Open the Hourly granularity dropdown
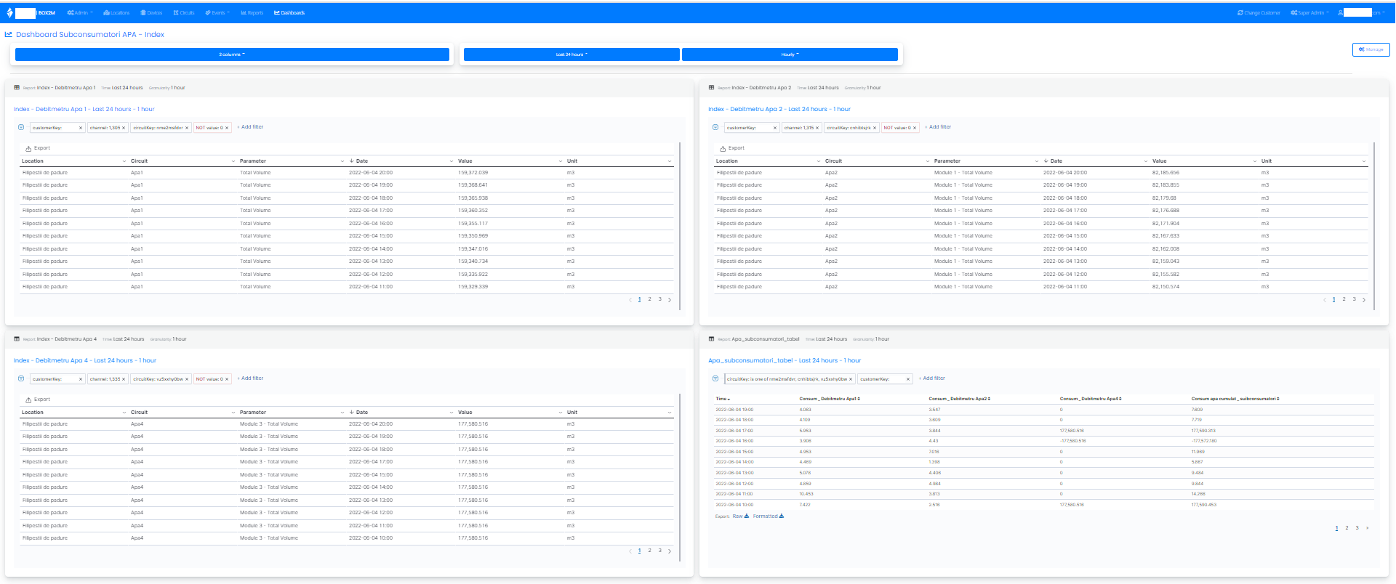This screenshot has width=1396, height=584. [790, 54]
